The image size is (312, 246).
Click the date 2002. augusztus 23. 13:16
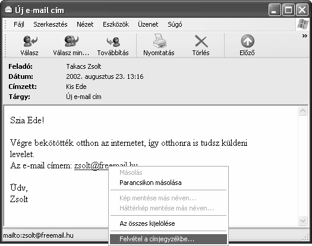click(105, 76)
